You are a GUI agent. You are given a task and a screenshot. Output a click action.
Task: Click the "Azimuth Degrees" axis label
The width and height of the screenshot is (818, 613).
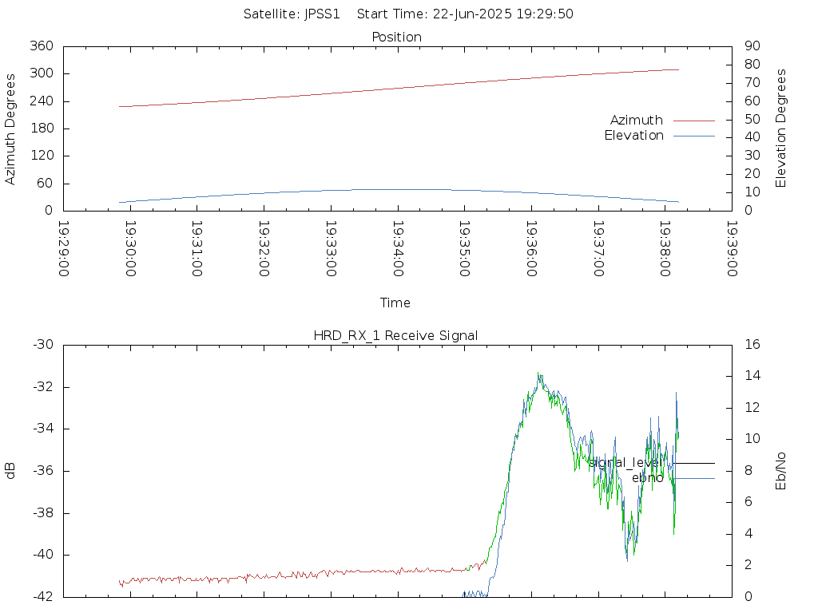10,129
